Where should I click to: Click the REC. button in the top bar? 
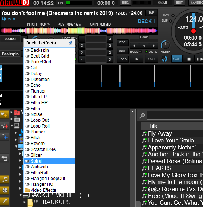click(125, 3)
